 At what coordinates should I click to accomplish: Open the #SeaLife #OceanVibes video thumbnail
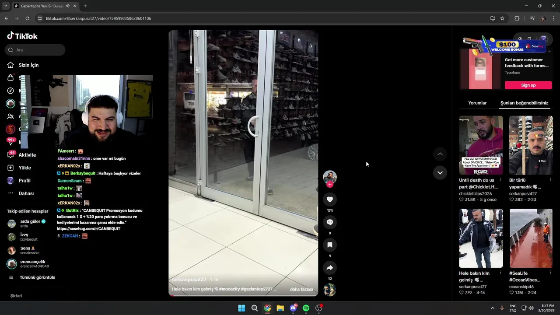(x=531, y=238)
